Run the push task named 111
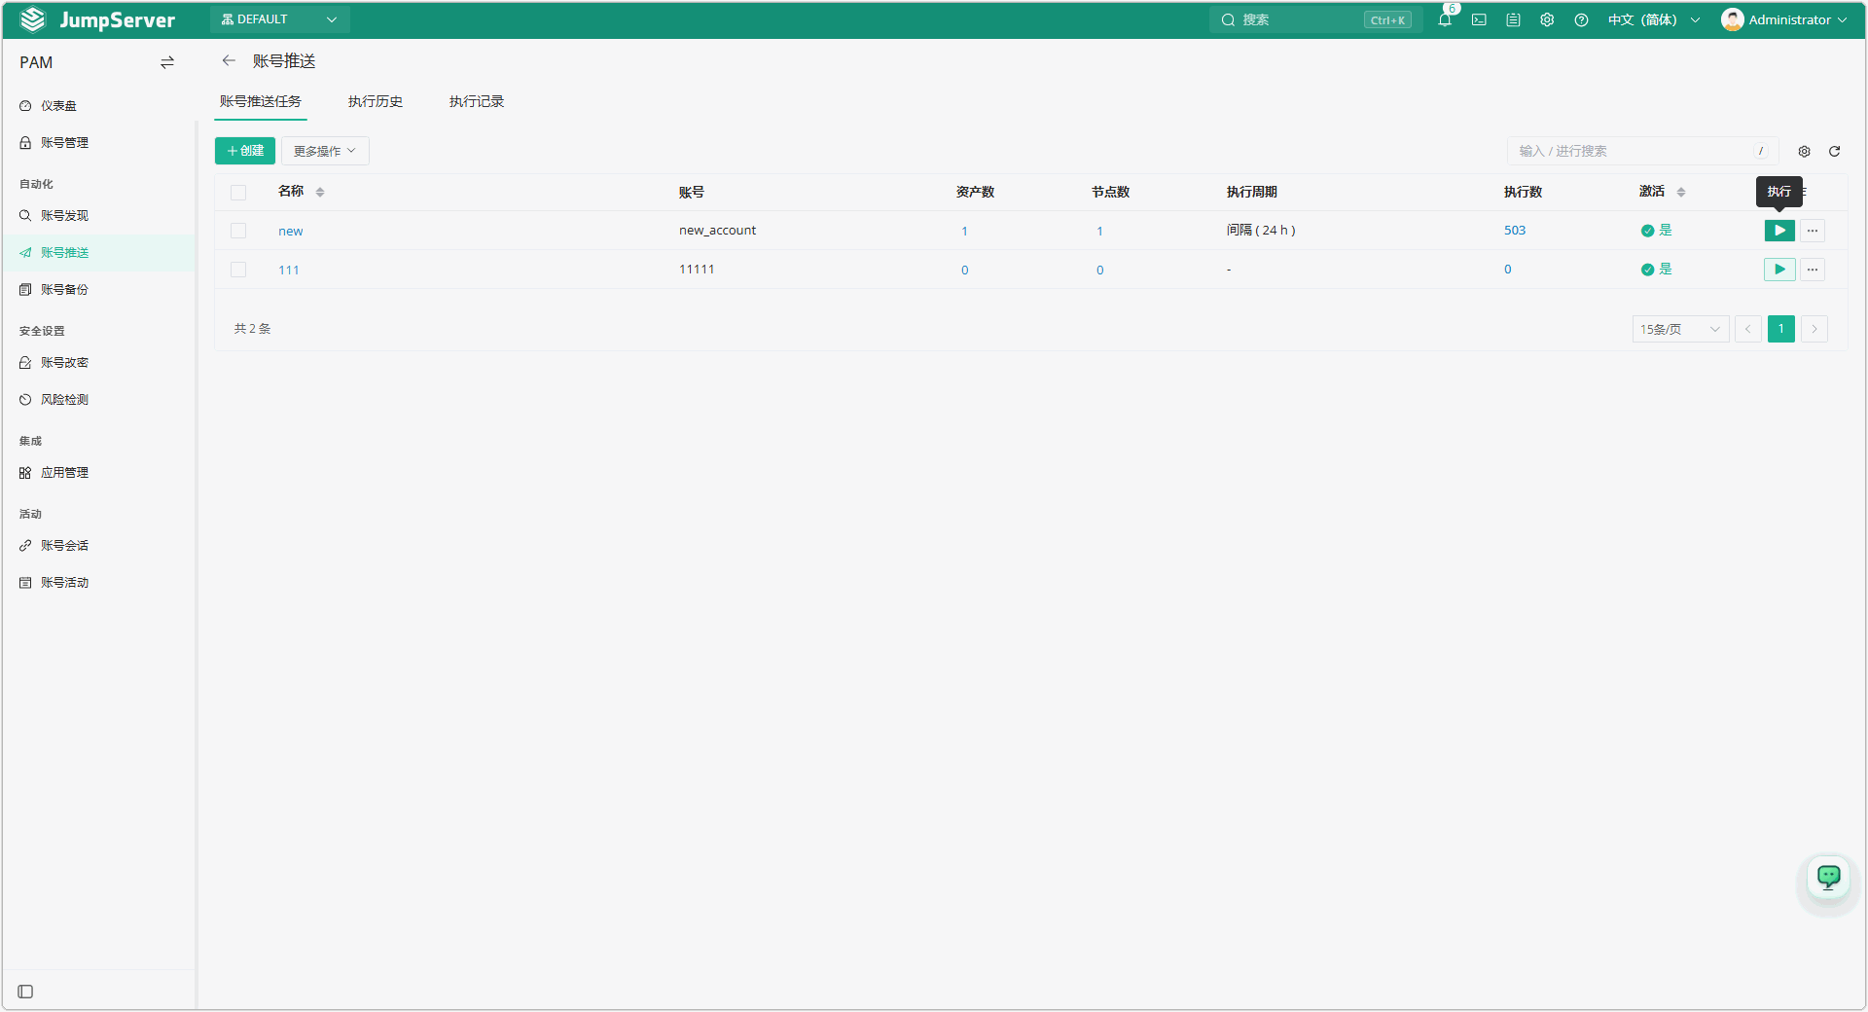Screen dimensions: 1868x1012 [x=1779, y=270]
